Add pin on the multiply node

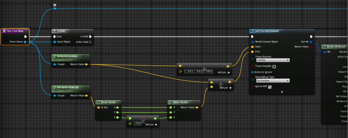(151, 124)
